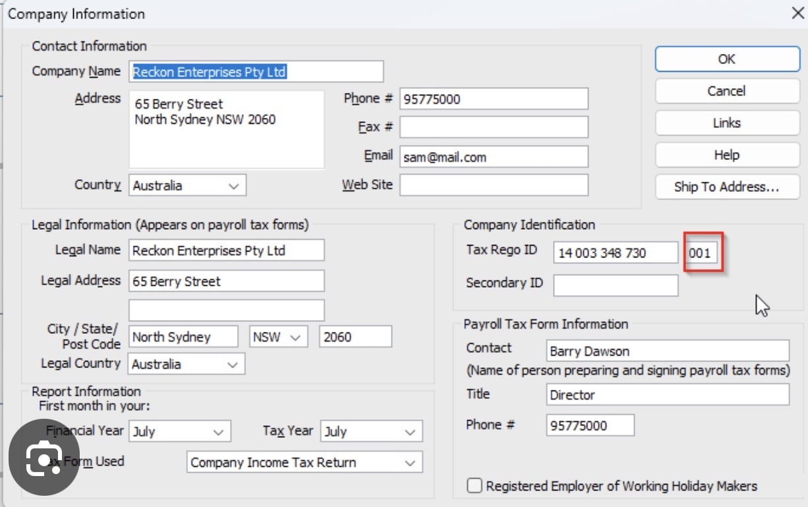Click the Cancel button

click(x=727, y=91)
